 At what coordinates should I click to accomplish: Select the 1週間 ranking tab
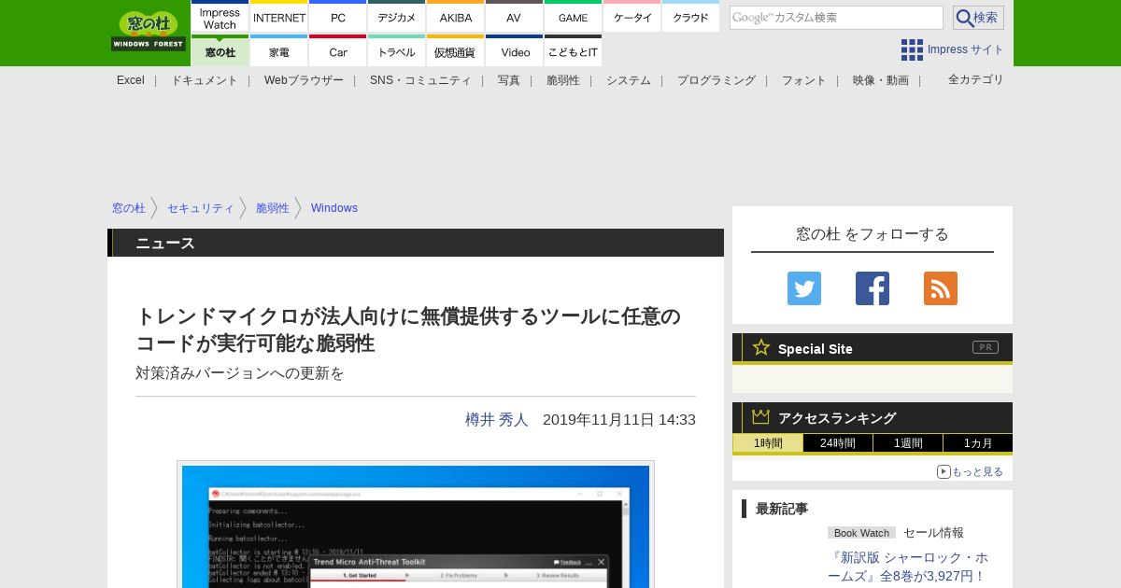(908, 443)
